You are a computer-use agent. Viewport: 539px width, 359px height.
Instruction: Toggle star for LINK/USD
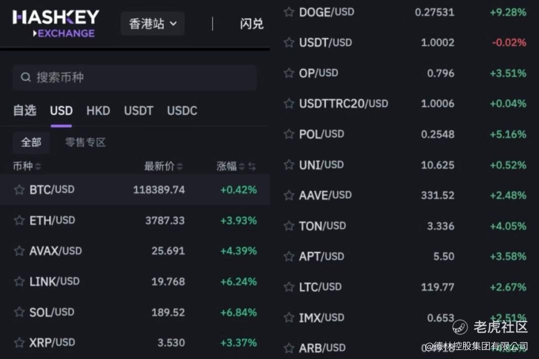click(19, 282)
